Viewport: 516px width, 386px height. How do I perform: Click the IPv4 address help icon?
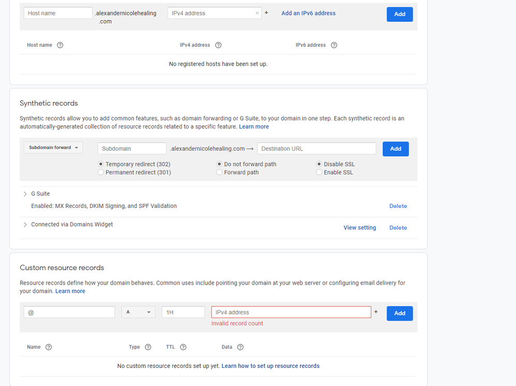click(218, 45)
